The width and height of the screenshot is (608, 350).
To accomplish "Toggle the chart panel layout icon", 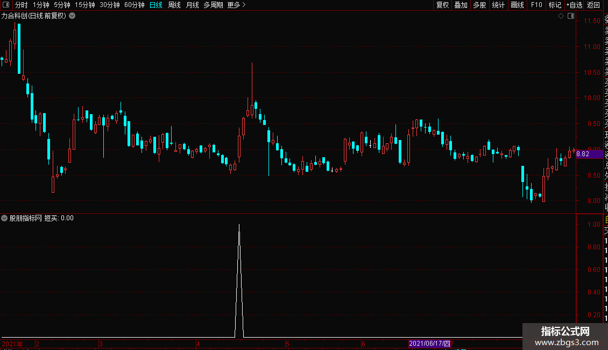I will click(x=571, y=16).
